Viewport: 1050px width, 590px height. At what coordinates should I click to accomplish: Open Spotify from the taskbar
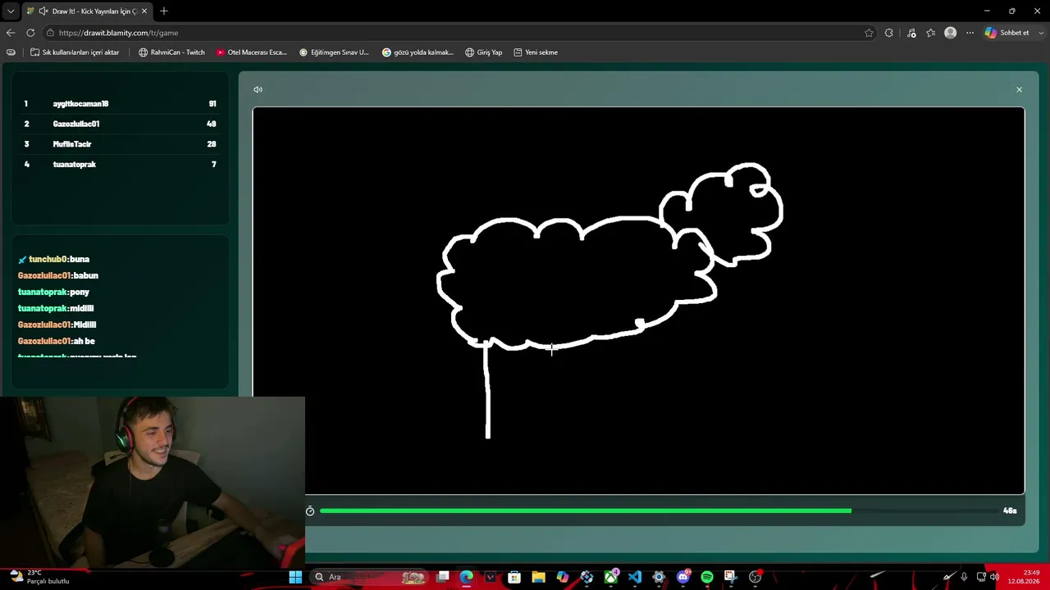coord(707,577)
